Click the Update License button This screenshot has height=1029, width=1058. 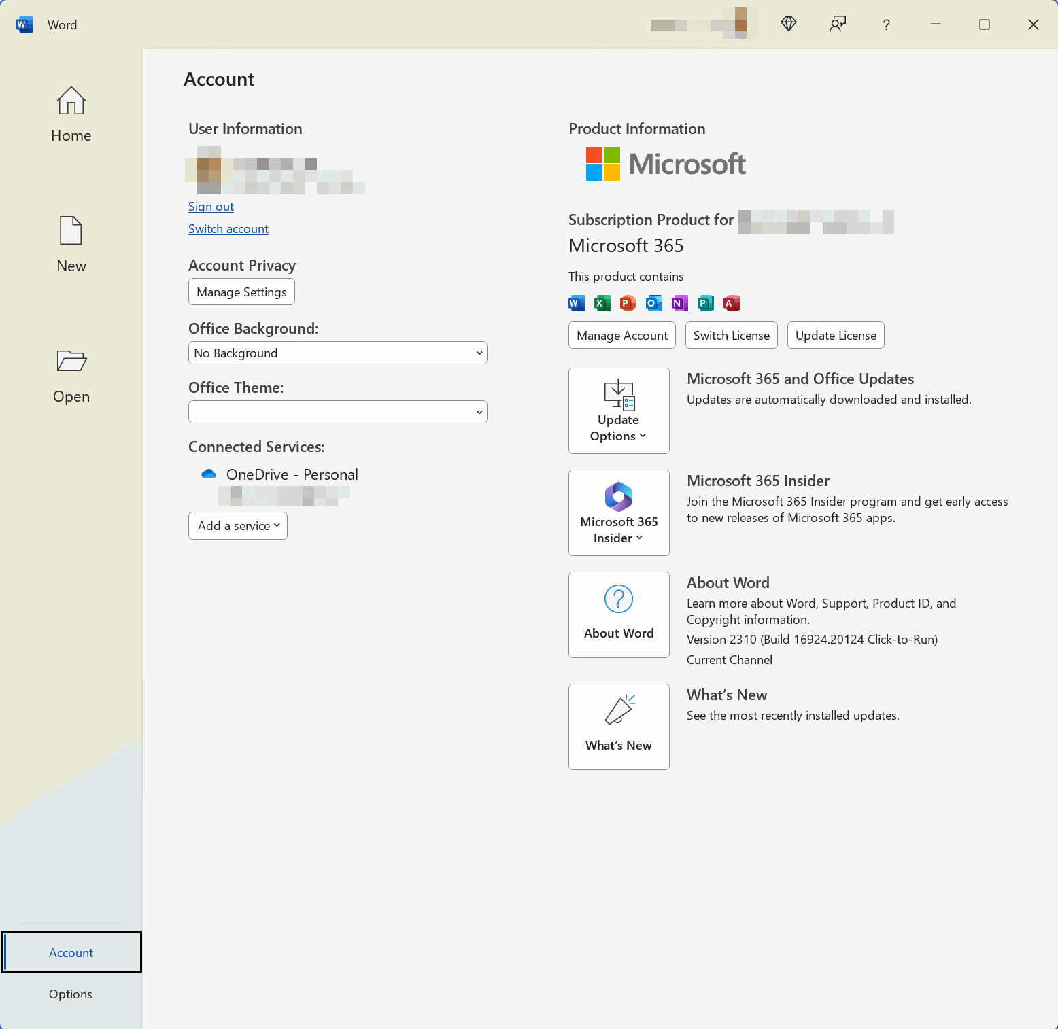[836, 335]
